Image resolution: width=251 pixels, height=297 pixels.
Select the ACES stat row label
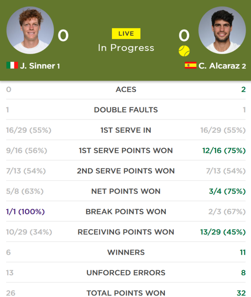click(126, 89)
